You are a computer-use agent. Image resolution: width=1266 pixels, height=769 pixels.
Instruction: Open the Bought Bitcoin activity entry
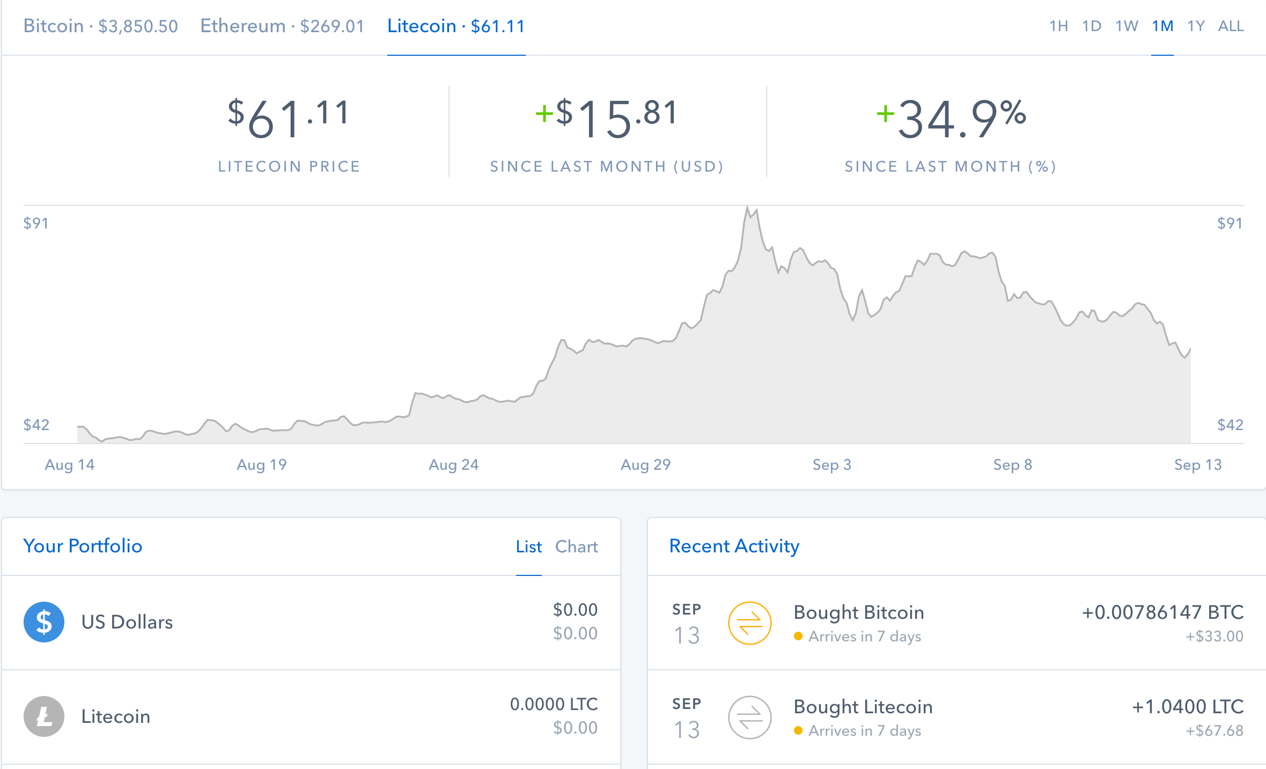point(956,623)
